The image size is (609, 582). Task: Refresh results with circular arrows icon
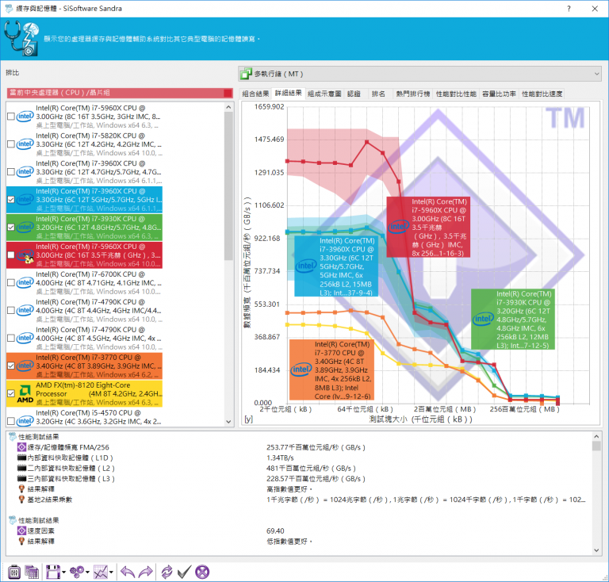tap(167, 572)
